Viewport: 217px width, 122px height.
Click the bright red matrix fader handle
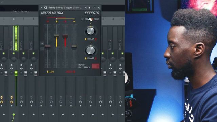click(65, 36)
